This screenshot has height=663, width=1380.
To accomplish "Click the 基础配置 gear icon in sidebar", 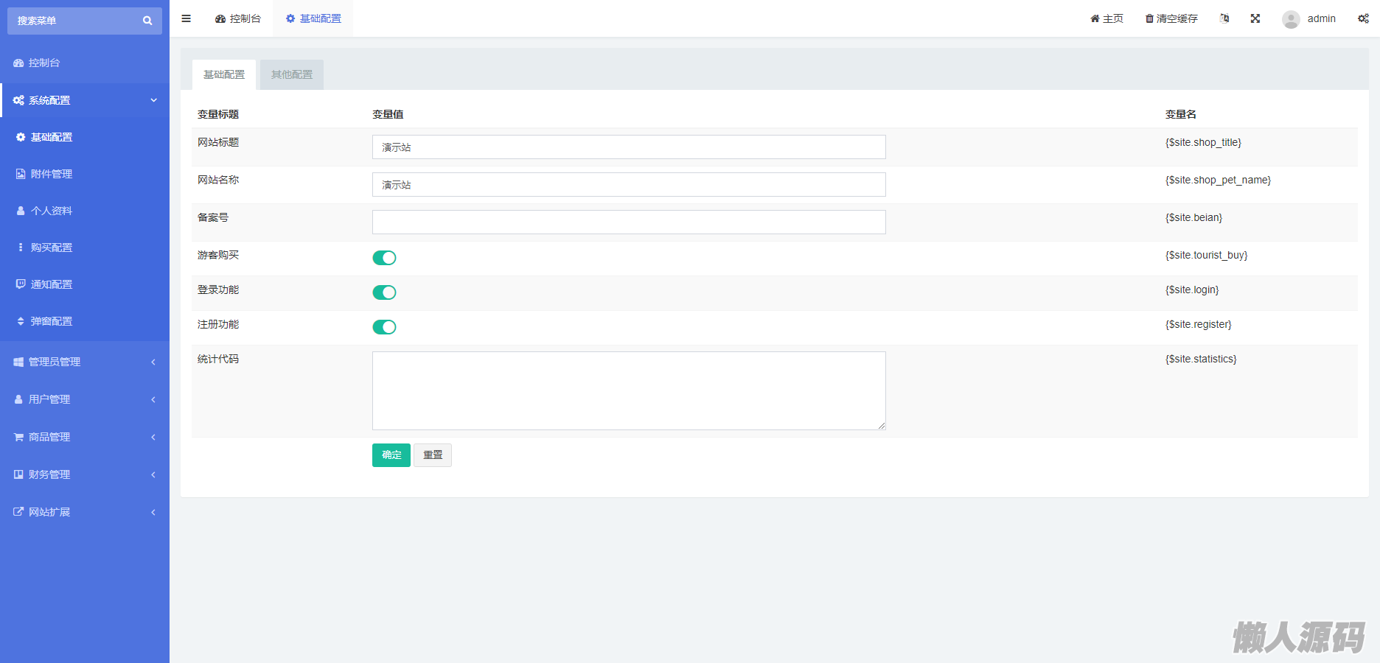I will click(x=21, y=137).
